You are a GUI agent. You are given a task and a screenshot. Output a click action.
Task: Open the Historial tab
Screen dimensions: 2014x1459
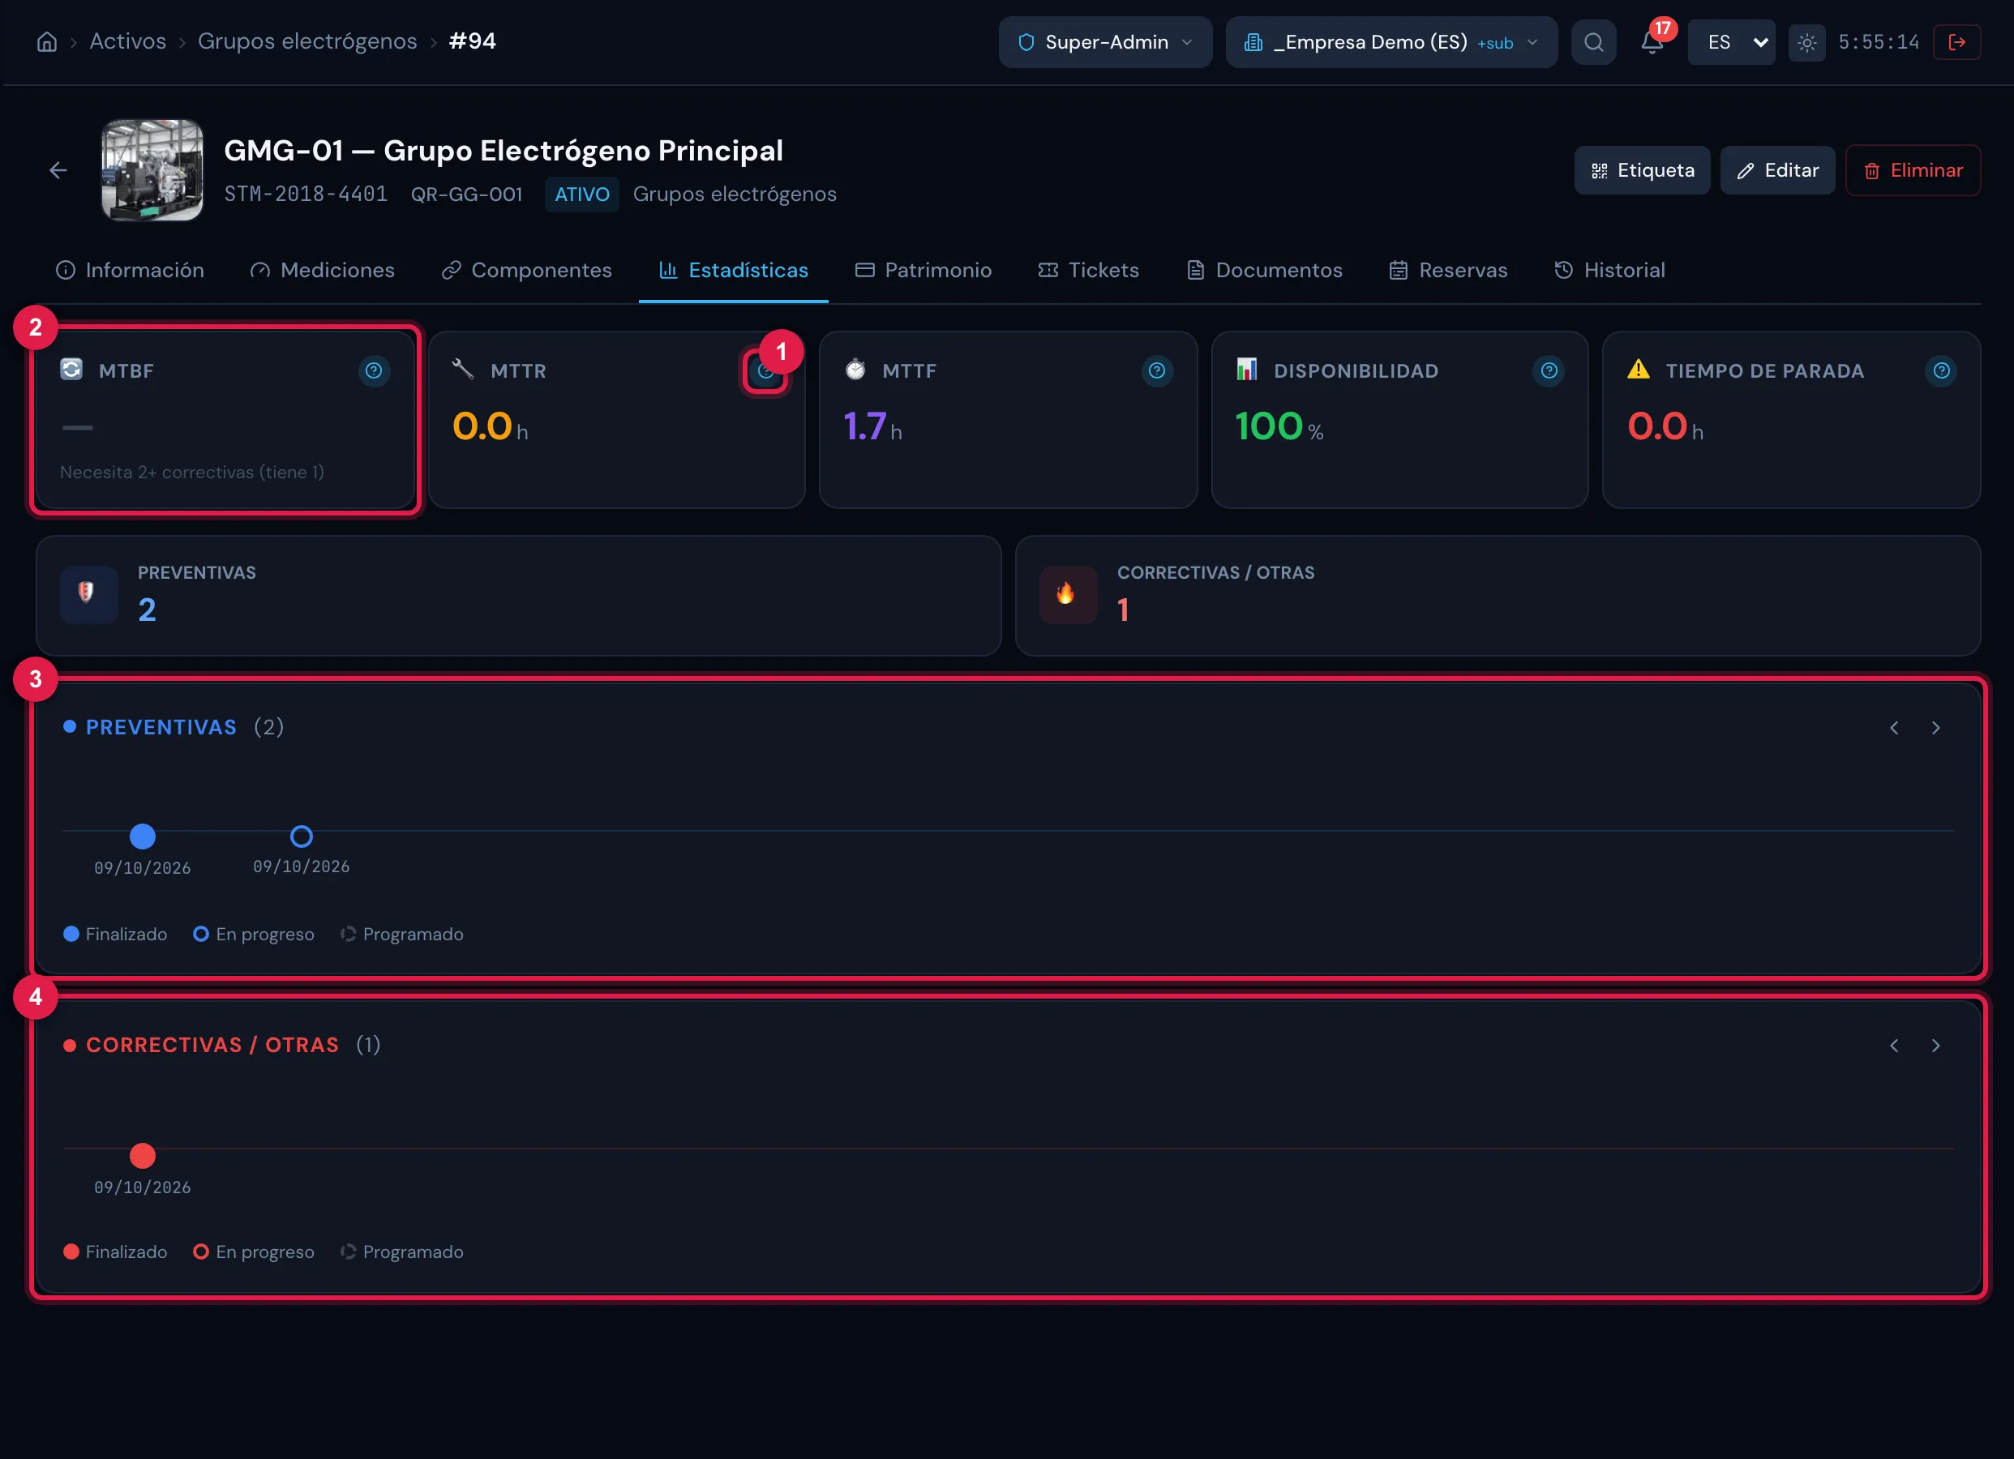(x=1609, y=270)
